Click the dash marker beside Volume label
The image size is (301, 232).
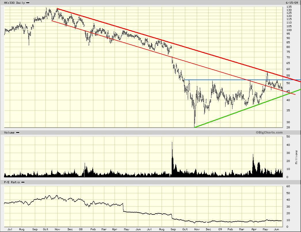[18, 132]
